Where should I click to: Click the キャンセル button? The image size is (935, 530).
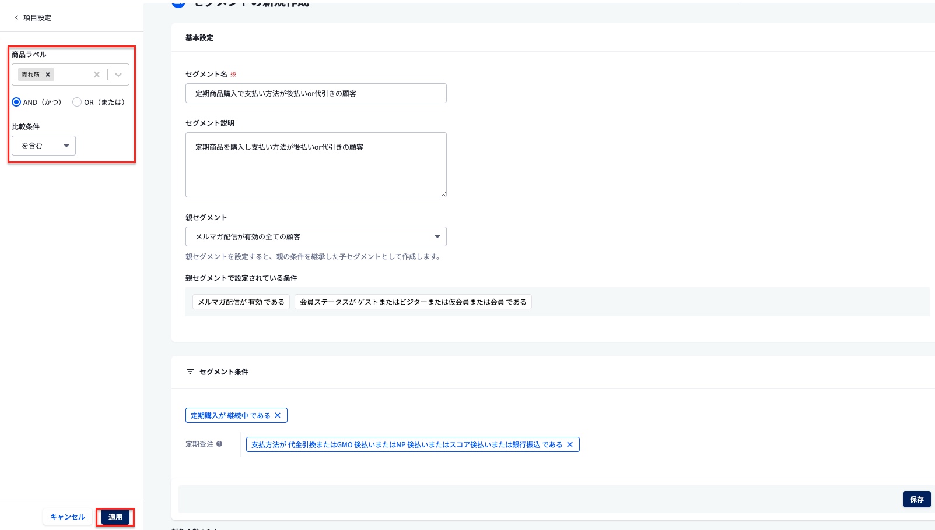pos(67,517)
